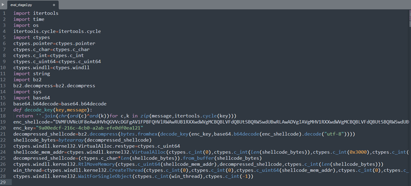Click line number 1 in the gutter
The image size is (411, 186).
point(4,13)
